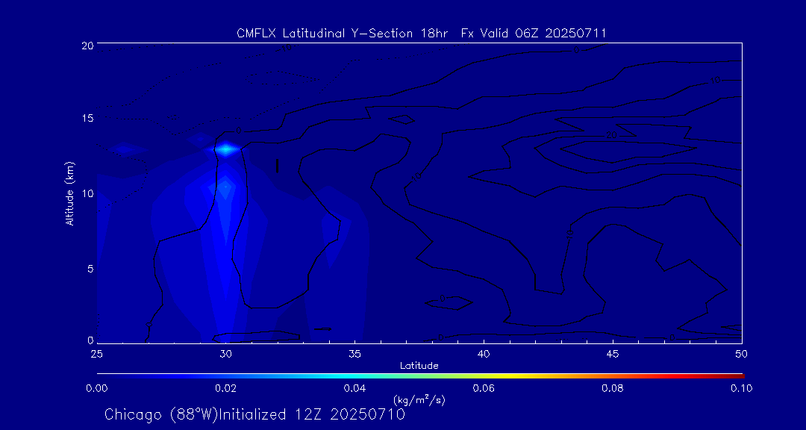Click altitude axis tick label 20

point(87,45)
